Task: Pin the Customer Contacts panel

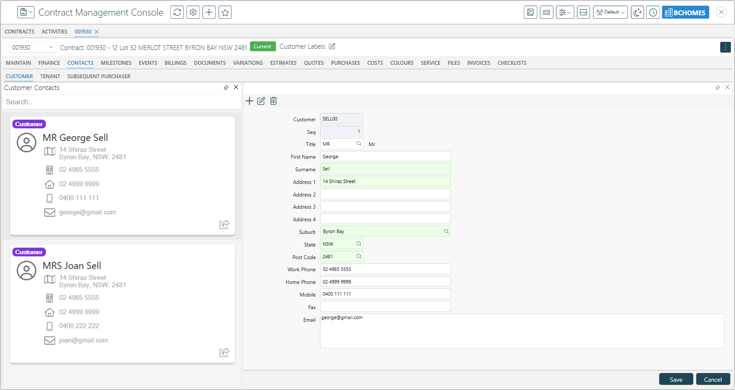Action: click(x=226, y=87)
